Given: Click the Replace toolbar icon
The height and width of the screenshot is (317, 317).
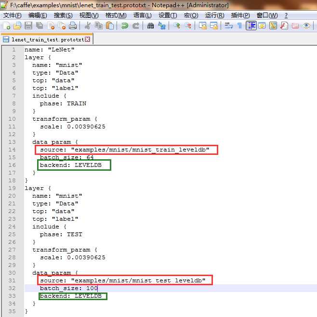Looking at the screenshot, I should [x=162, y=26].
